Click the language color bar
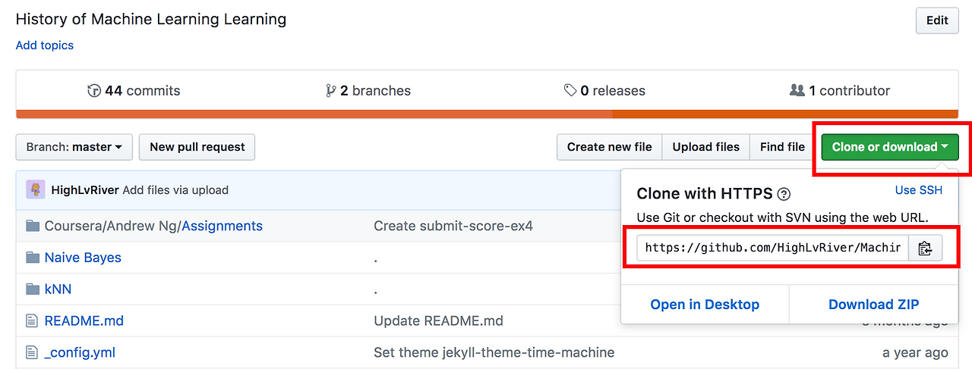 [x=486, y=114]
